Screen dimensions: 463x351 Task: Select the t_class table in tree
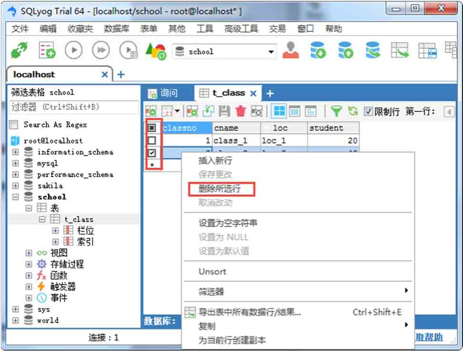(79, 219)
